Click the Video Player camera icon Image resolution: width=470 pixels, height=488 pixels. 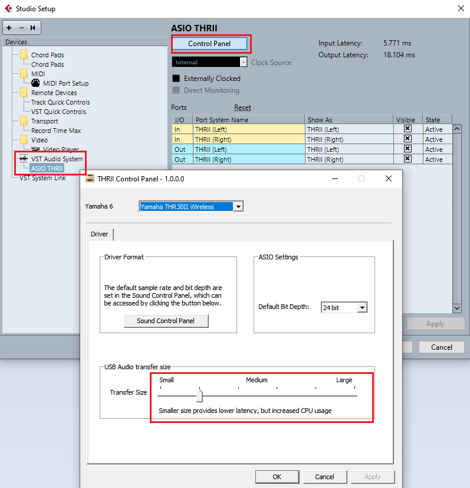(35, 149)
